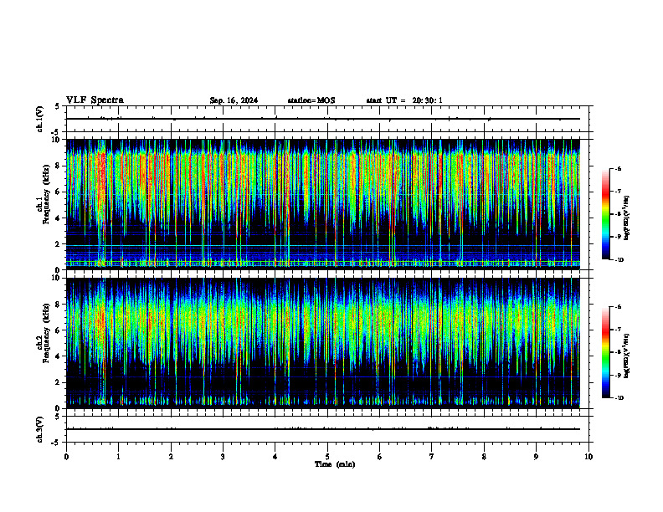This screenshot has height=512, width=663.
Task: Click the time axis tick label "0"
Action: coord(66,457)
